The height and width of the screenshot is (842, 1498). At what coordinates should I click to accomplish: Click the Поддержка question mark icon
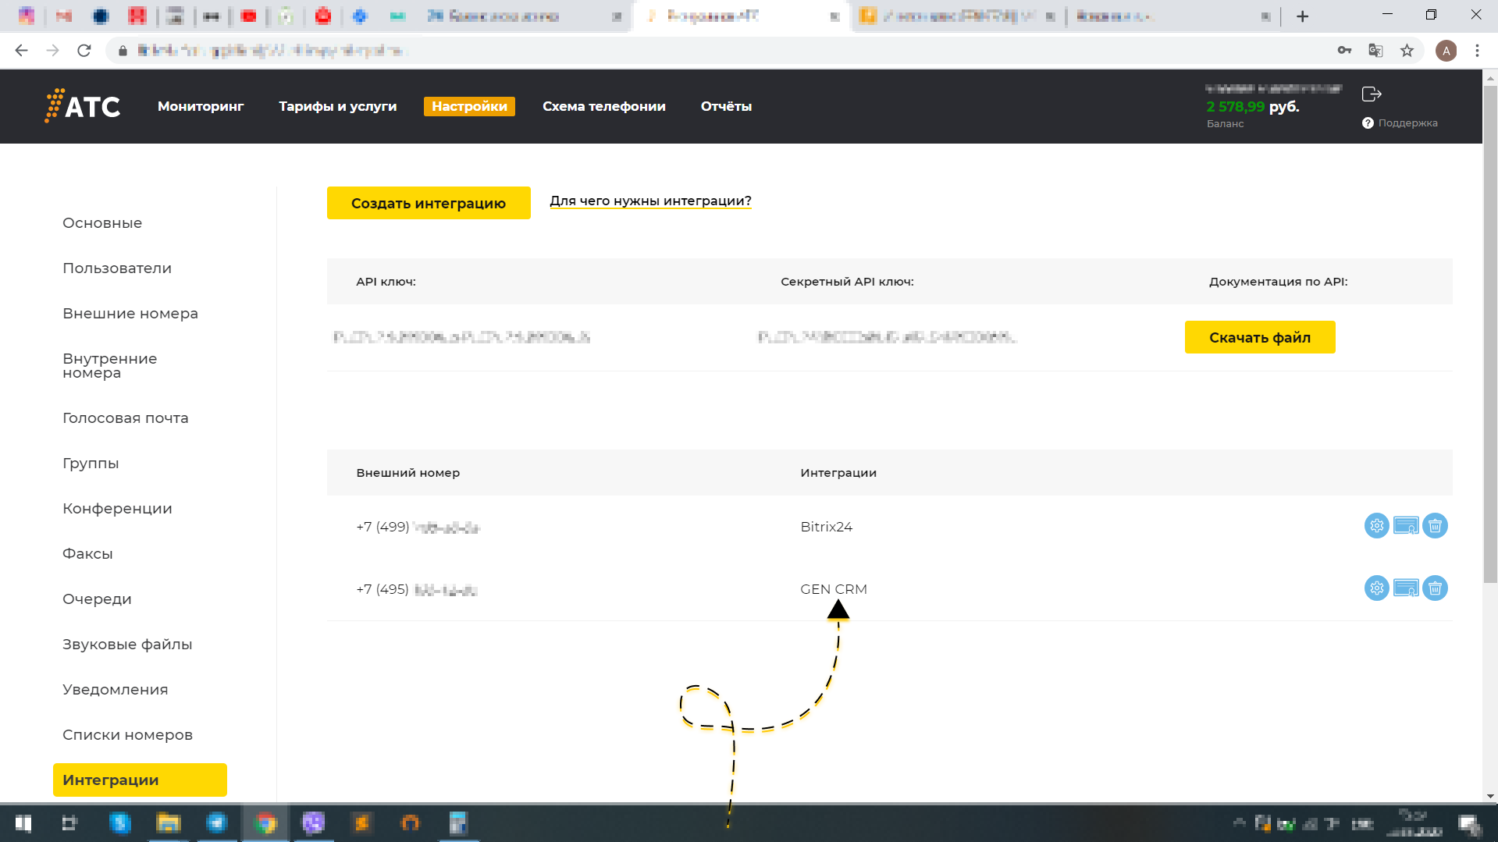(1368, 123)
